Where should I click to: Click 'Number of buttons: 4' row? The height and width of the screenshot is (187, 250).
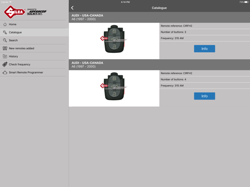coord(205,79)
